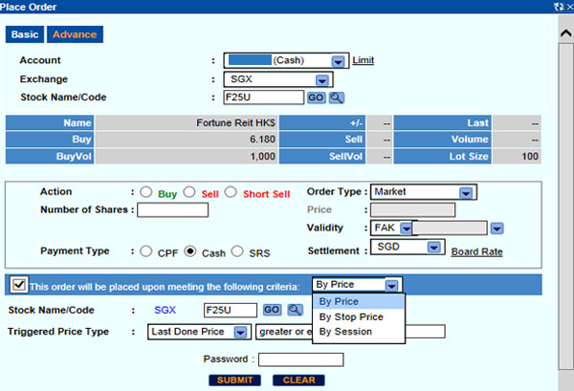The width and height of the screenshot is (574, 391).
Task: Select the Buy action radio button
Action: click(x=146, y=192)
